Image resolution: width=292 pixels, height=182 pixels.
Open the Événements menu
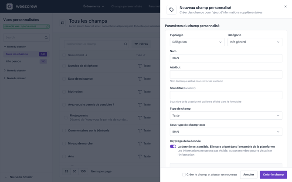point(93,7)
